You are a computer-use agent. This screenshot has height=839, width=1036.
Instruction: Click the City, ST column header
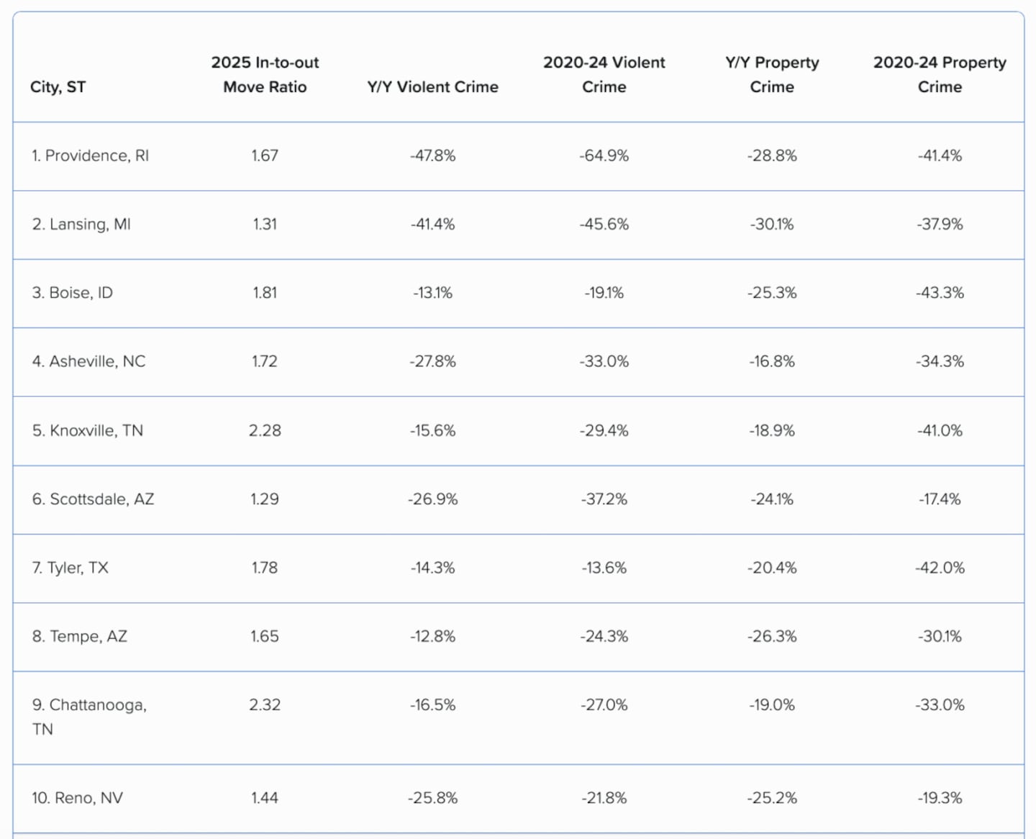(58, 87)
